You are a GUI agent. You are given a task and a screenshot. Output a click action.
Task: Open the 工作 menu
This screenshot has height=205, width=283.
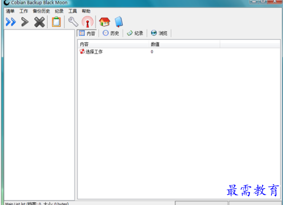[24, 11]
